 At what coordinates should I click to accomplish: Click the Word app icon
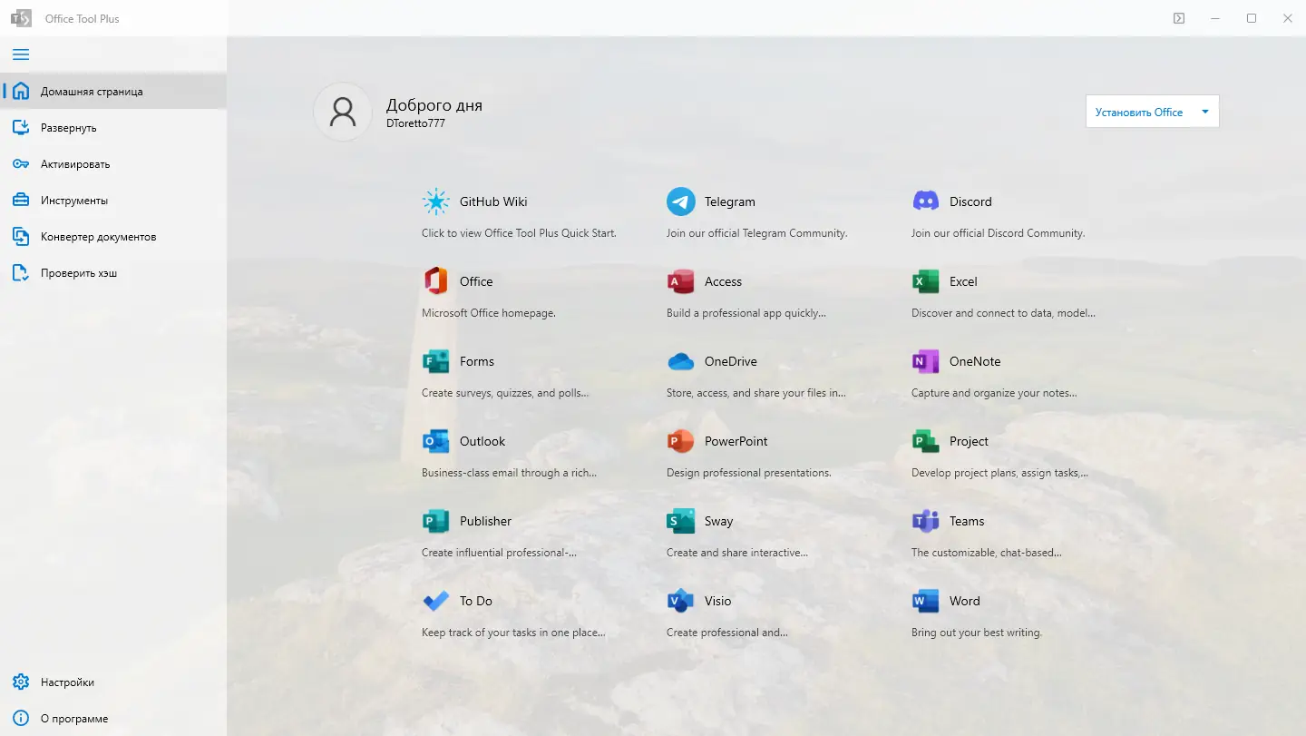(x=926, y=601)
